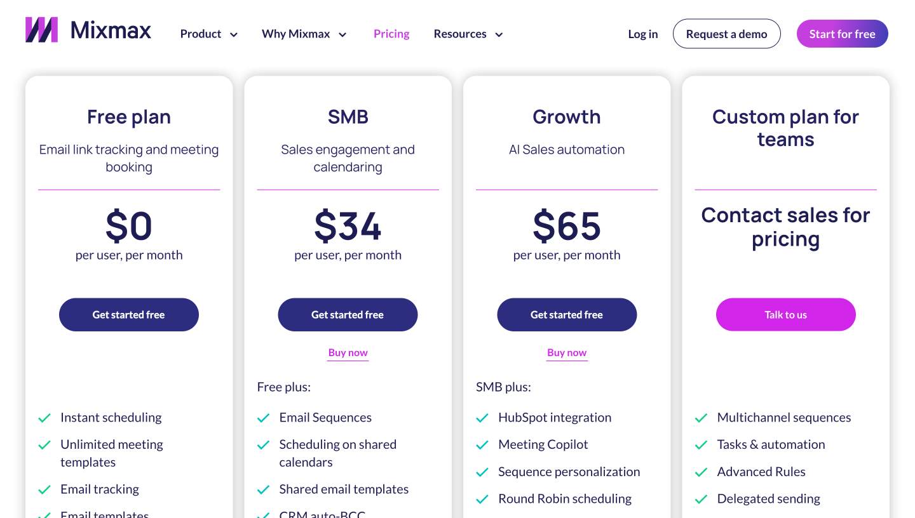Click the checkmark beside HubSpot integration
The image size is (915, 518).
tap(482, 418)
